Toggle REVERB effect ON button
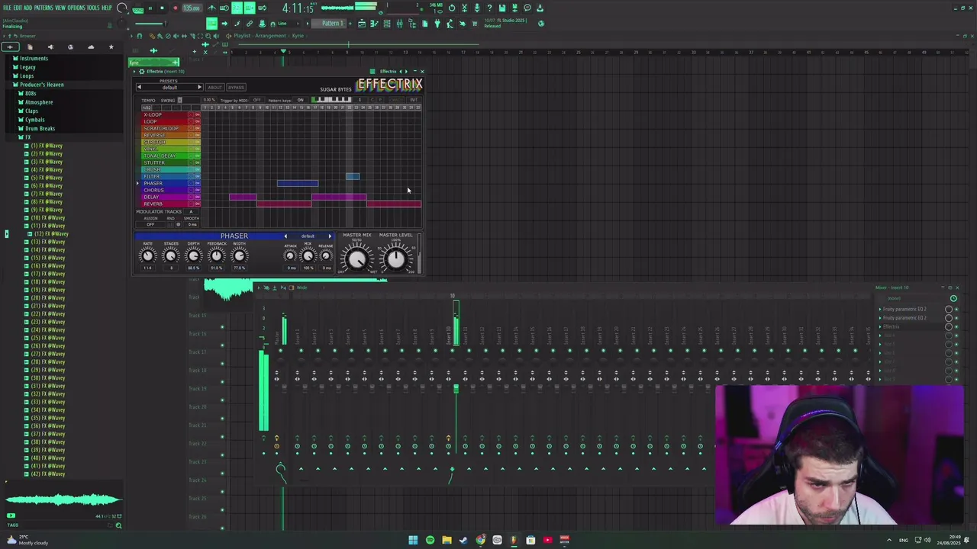The width and height of the screenshot is (977, 549). (x=198, y=204)
